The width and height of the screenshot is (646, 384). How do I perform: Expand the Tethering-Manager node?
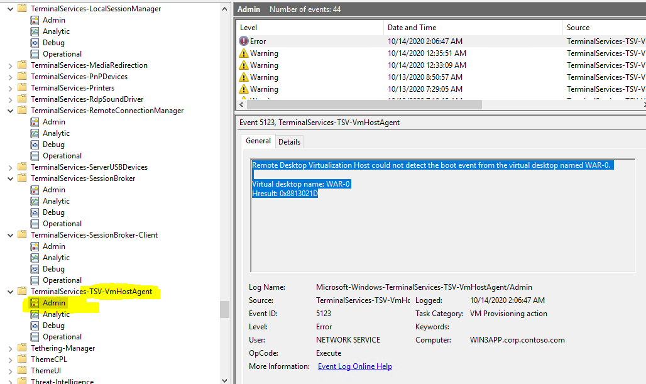[x=10, y=349]
